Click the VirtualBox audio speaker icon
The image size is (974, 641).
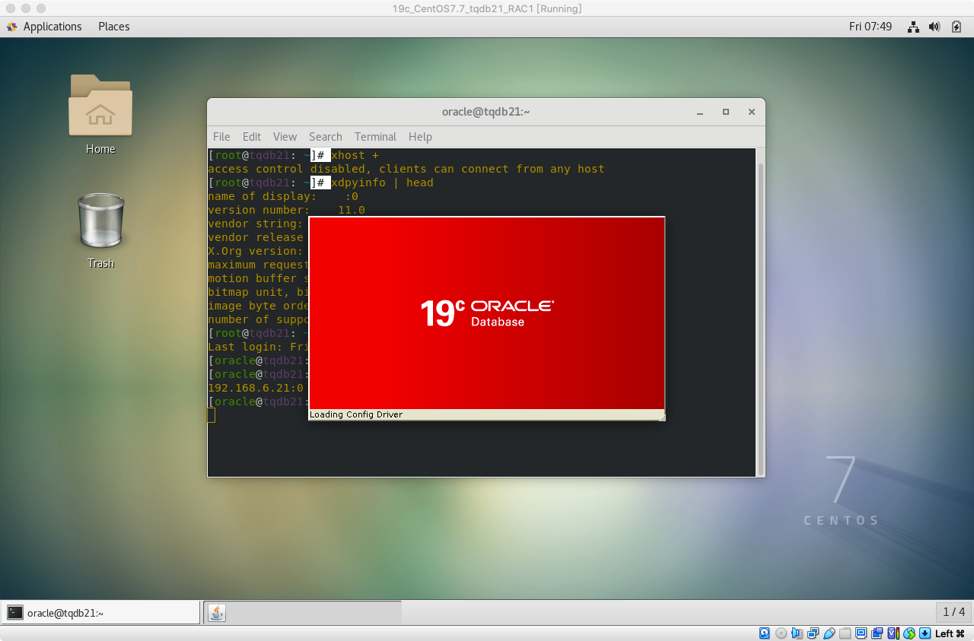pyautogui.click(x=797, y=633)
